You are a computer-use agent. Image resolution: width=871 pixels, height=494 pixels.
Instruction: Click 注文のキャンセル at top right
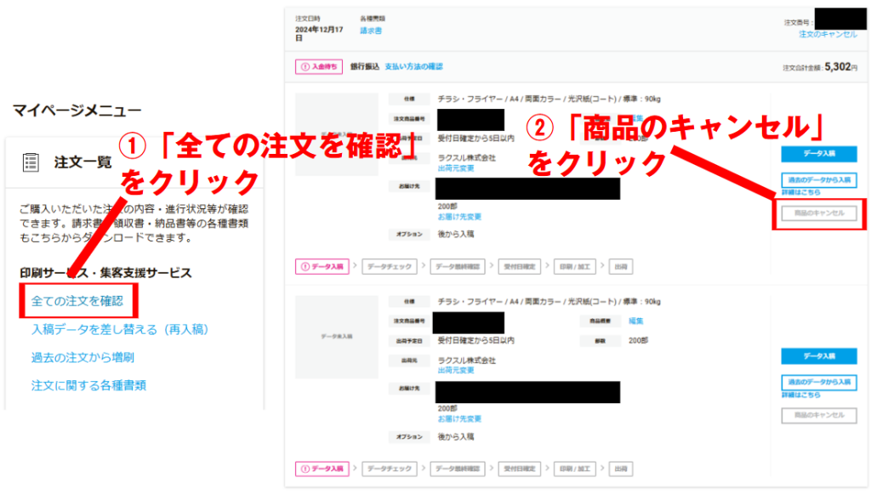coord(828,34)
